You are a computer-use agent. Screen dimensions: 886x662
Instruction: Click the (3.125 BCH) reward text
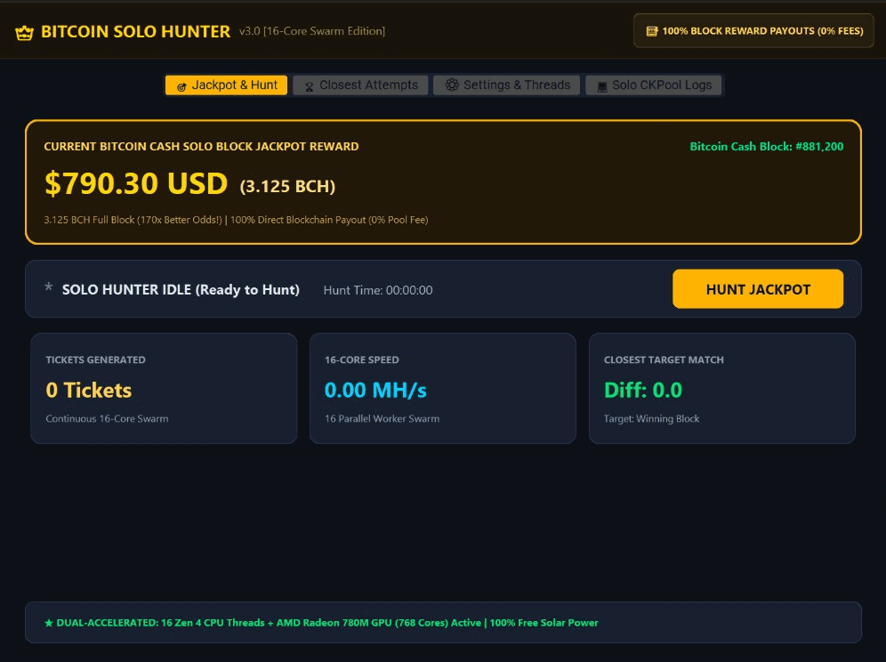tap(287, 187)
